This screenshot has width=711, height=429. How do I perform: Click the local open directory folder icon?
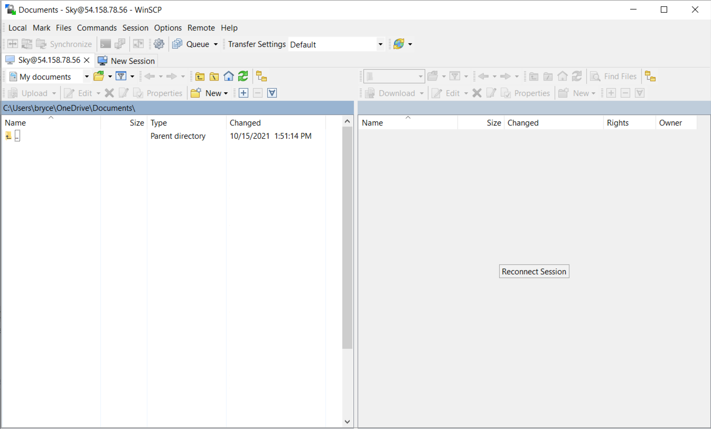(99, 77)
